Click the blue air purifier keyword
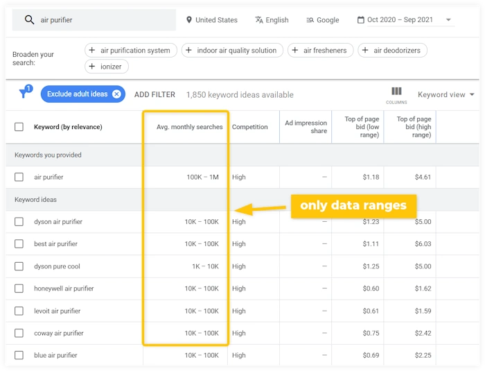This screenshot has width=485, height=371. click(55, 355)
